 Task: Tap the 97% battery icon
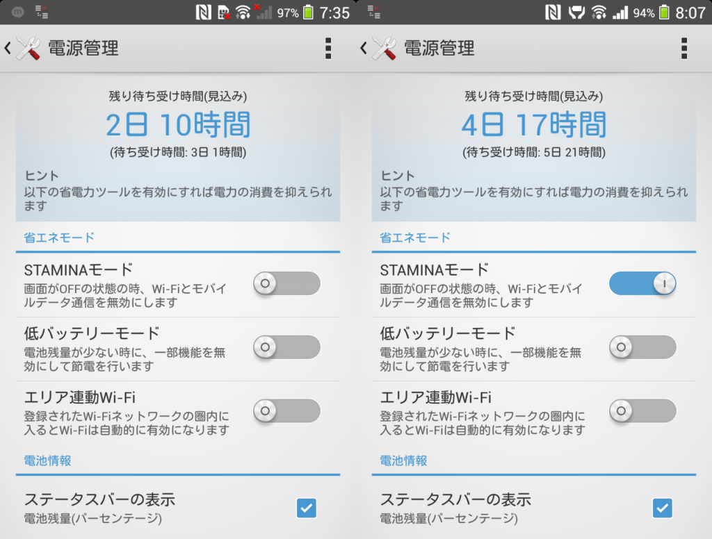308,13
